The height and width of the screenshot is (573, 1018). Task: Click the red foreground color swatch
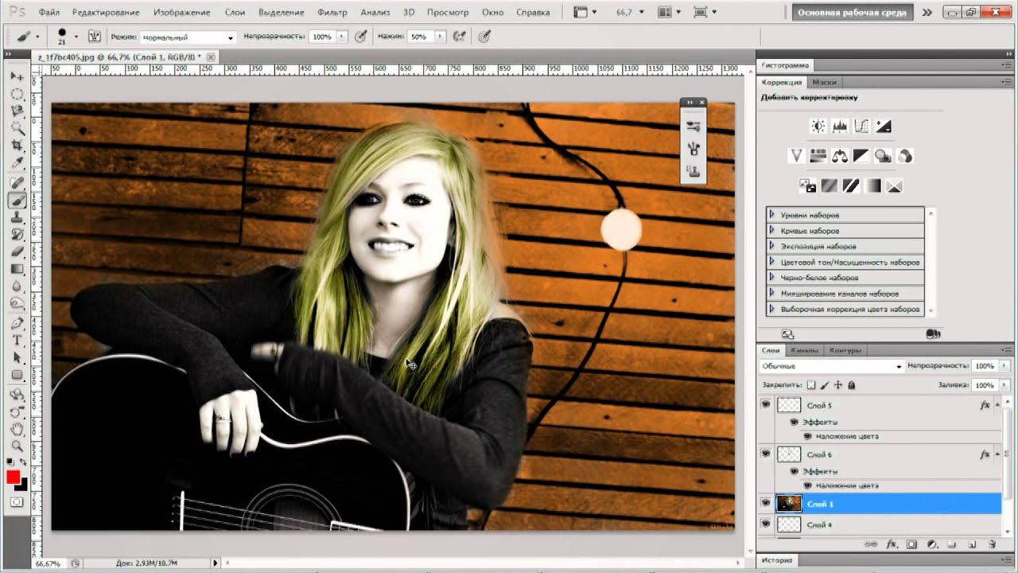(x=13, y=477)
